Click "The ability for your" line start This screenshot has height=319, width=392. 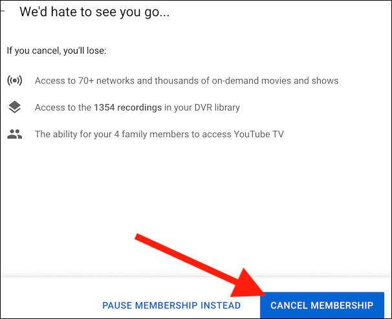[73, 134]
